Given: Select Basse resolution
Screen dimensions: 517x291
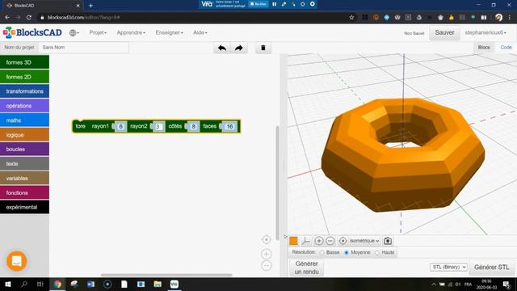Looking at the screenshot, I should click(322, 253).
